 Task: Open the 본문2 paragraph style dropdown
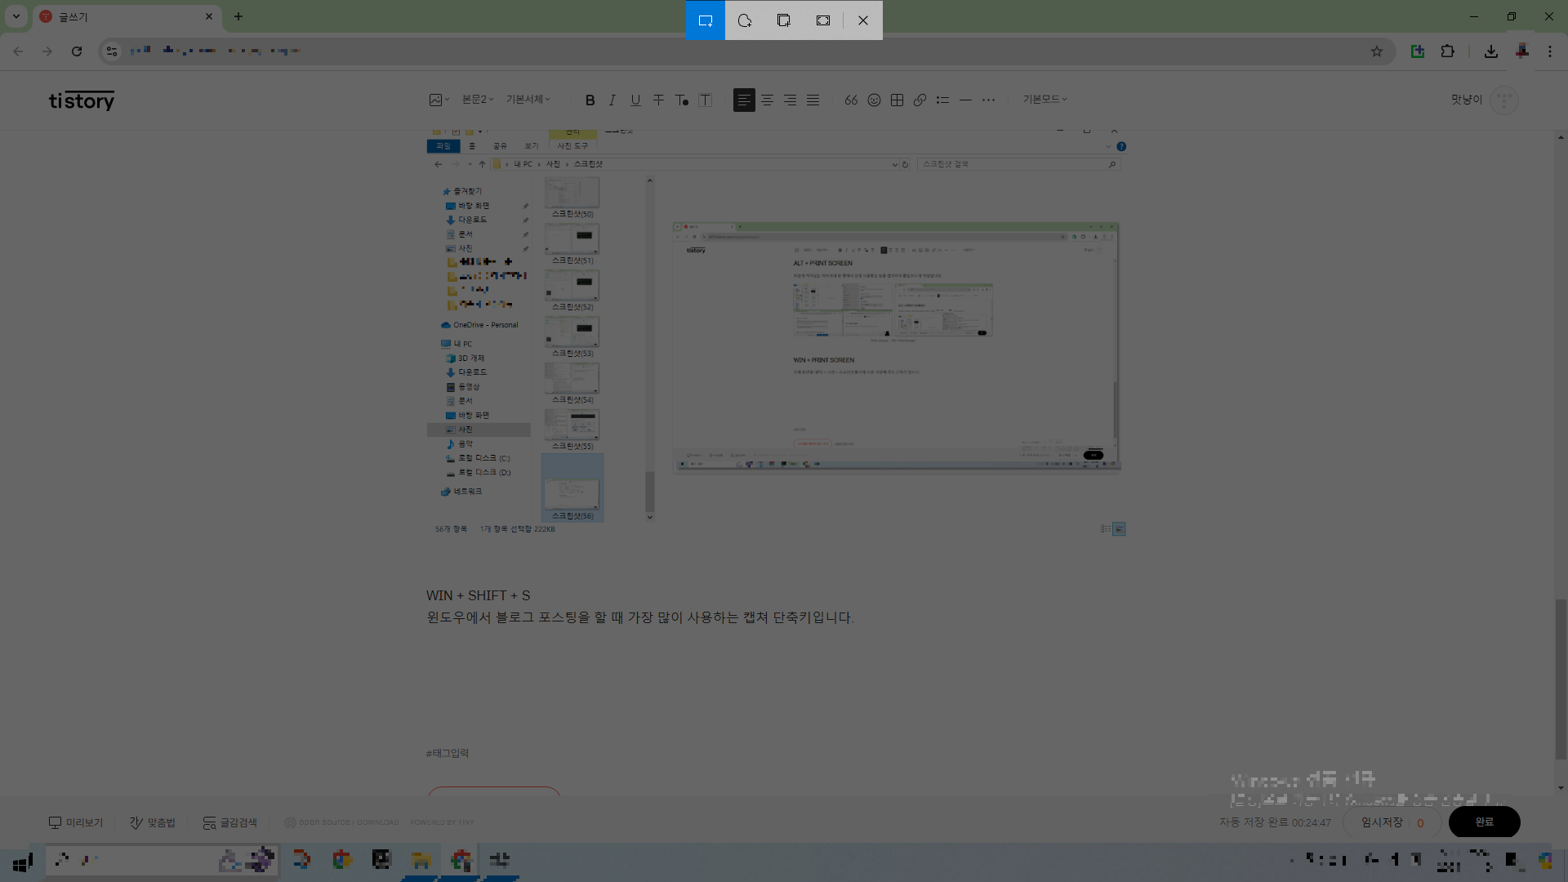tap(478, 99)
